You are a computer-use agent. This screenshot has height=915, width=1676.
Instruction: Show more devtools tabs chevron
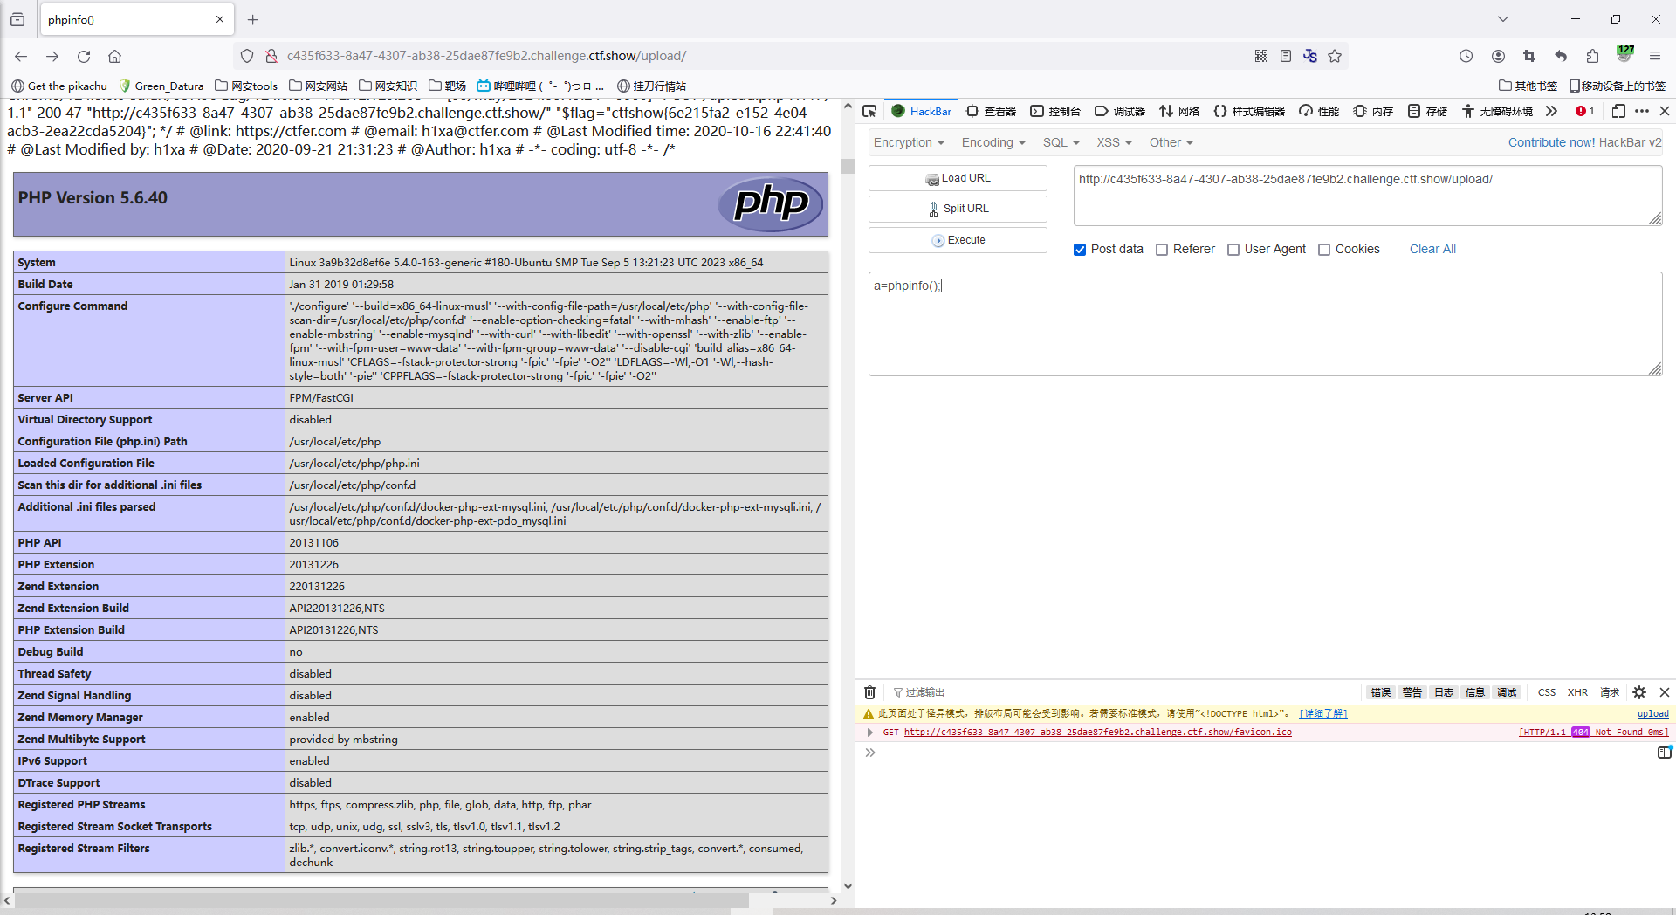pos(1551,111)
